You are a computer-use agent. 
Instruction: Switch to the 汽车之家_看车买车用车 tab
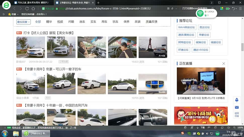[x=32, y=3]
